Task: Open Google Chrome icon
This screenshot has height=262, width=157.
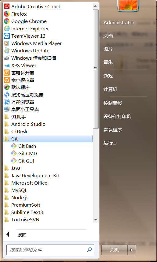Action: (7, 21)
